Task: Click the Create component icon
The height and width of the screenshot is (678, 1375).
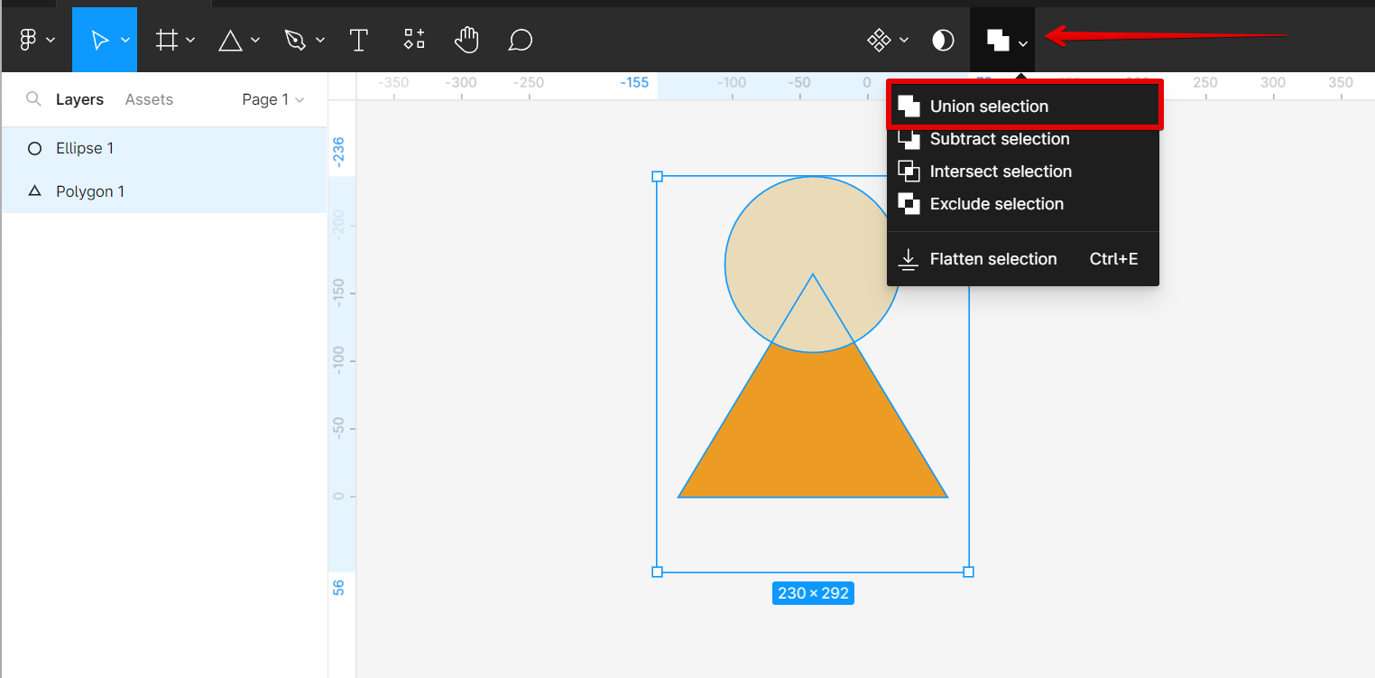Action: [x=879, y=40]
